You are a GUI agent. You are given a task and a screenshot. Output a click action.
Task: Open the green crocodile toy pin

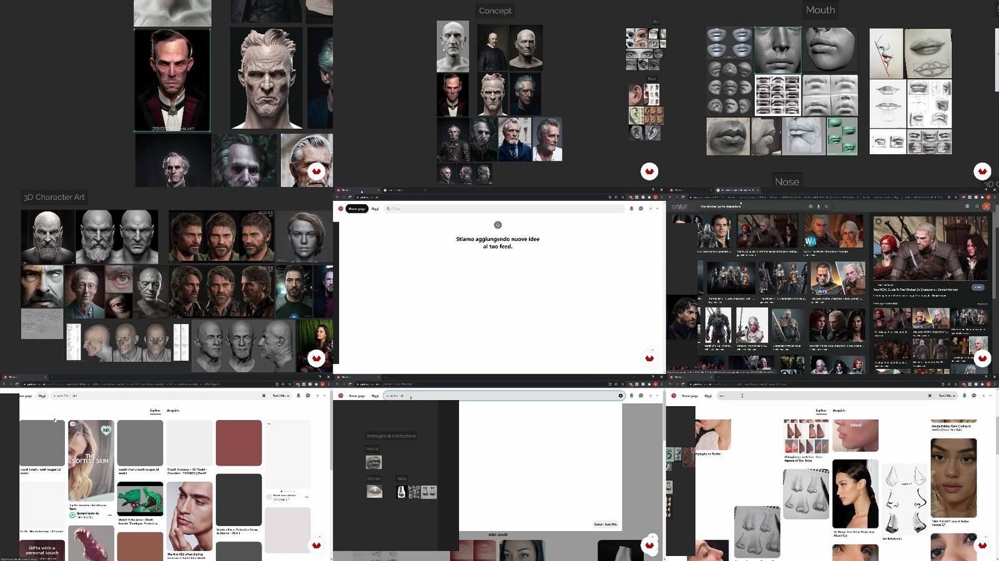coord(140,499)
